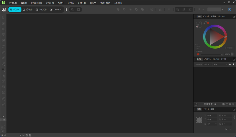Expand the left toolbar double-chevron
236x137 pixels.
pos(3,116)
